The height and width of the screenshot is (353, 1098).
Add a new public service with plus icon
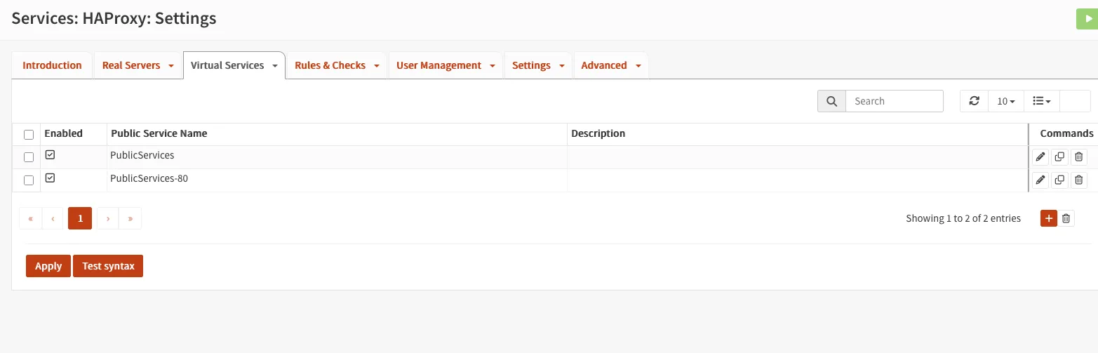click(1048, 218)
